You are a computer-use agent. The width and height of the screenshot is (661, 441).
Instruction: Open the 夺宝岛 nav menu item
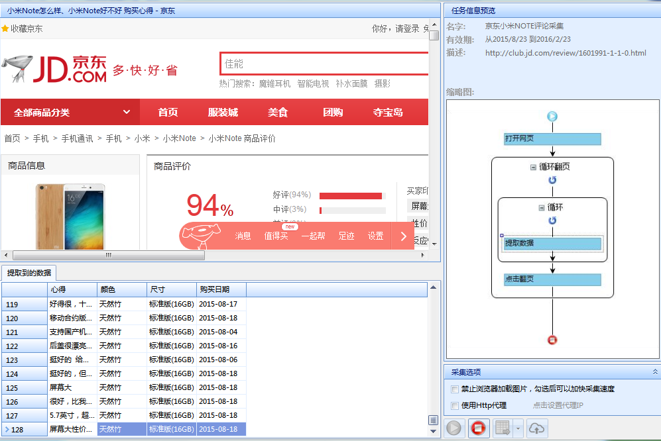388,113
